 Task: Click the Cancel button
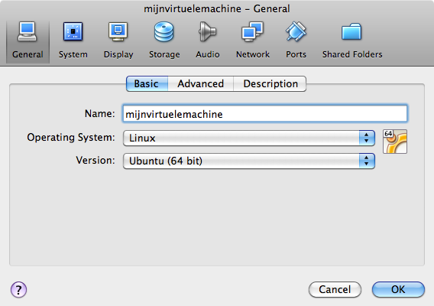tap(335, 290)
